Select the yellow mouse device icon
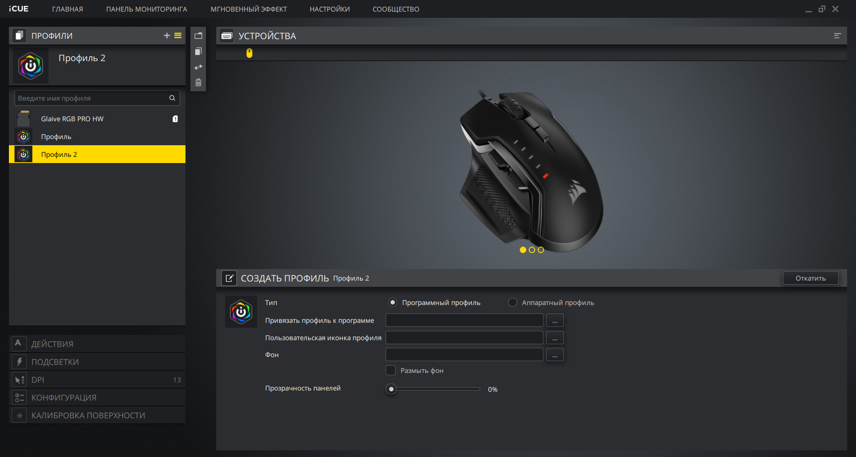 click(x=249, y=53)
